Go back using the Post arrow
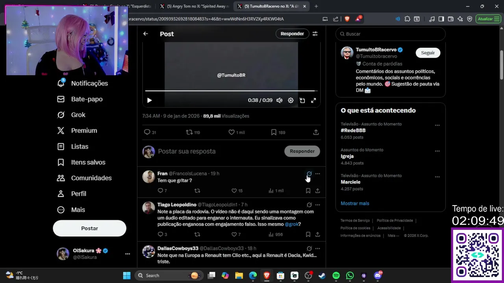This screenshot has width=504, height=283. point(146,34)
